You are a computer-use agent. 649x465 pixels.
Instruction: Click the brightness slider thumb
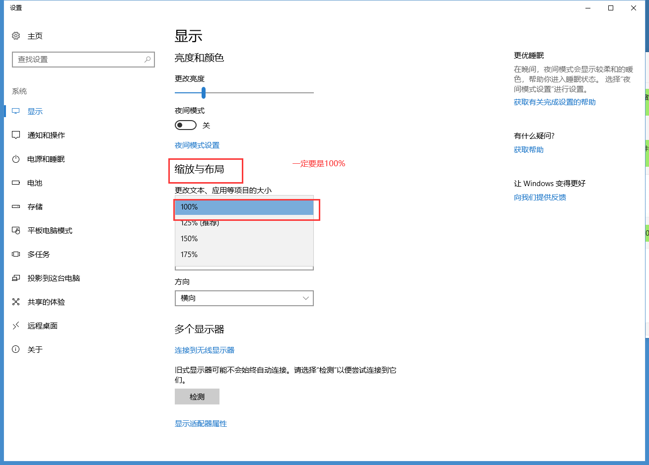click(204, 92)
